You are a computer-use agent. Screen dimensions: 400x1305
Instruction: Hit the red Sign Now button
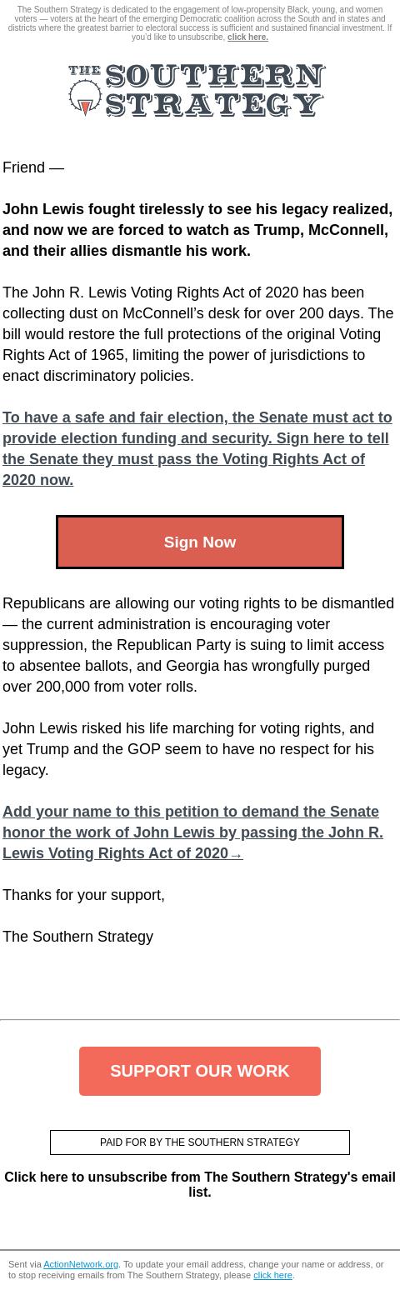(200, 542)
